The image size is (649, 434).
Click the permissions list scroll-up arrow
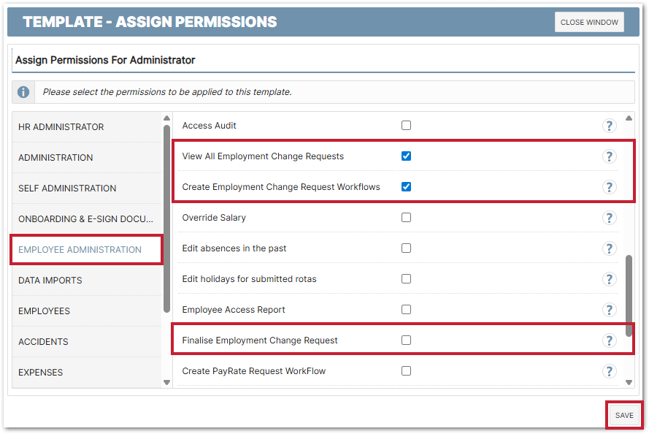[629, 118]
